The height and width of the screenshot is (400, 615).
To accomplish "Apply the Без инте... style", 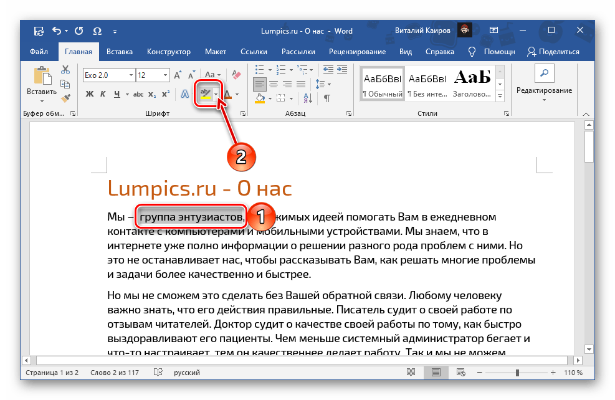I will [x=427, y=84].
